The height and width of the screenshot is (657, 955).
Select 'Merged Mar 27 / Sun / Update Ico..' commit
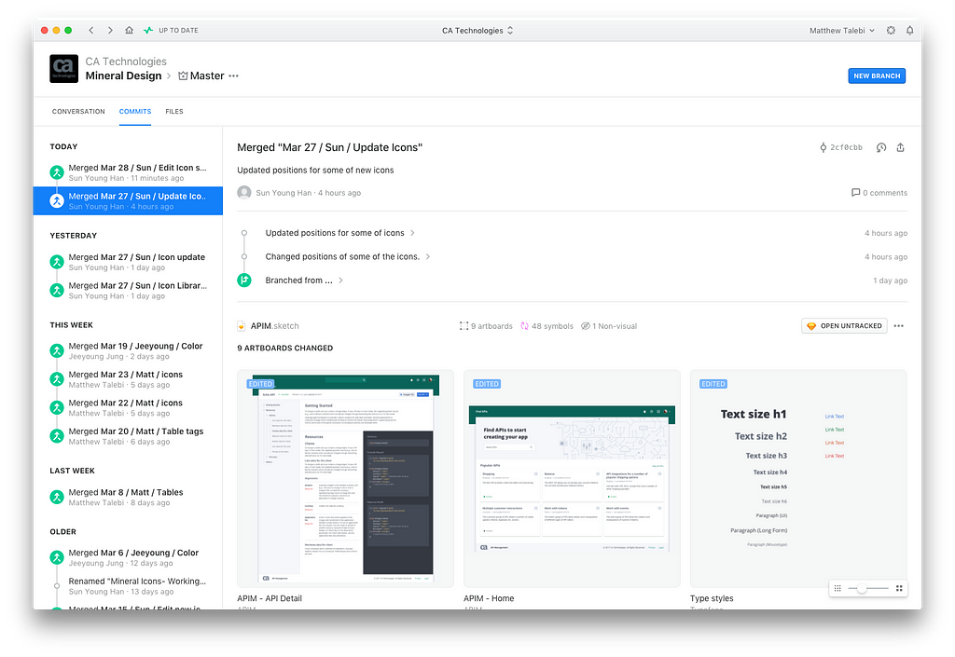(128, 200)
